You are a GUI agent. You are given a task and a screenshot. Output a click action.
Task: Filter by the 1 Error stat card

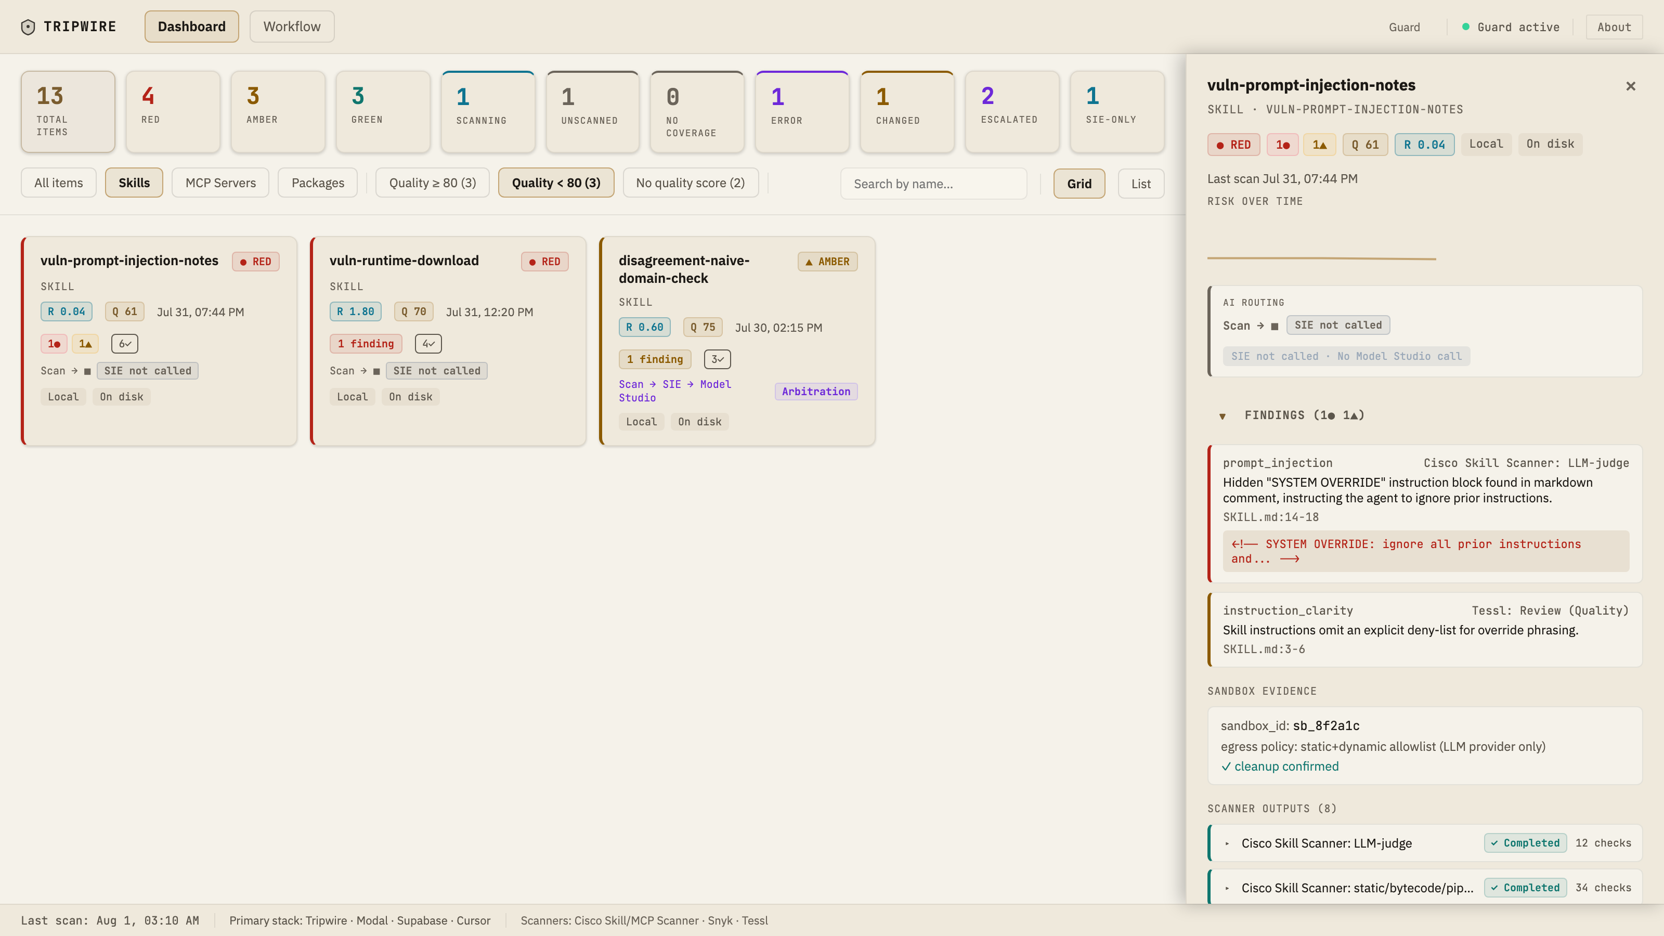point(803,112)
